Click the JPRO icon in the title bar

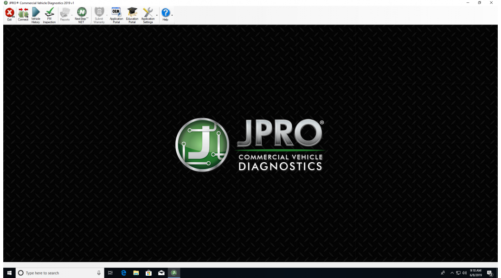[6, 3]
